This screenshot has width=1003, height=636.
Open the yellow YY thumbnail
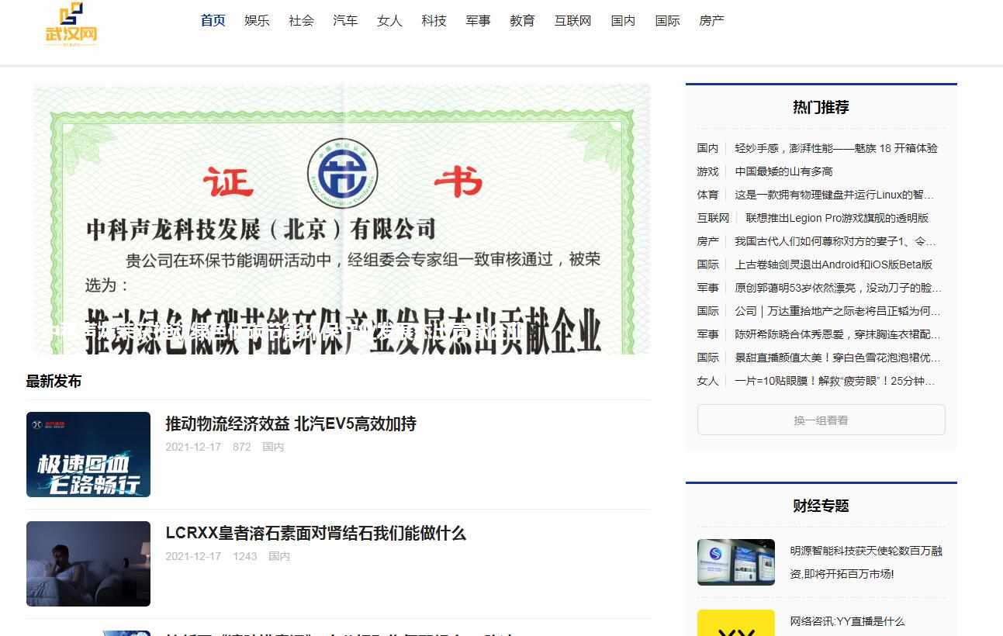click(x=735, y=623)
